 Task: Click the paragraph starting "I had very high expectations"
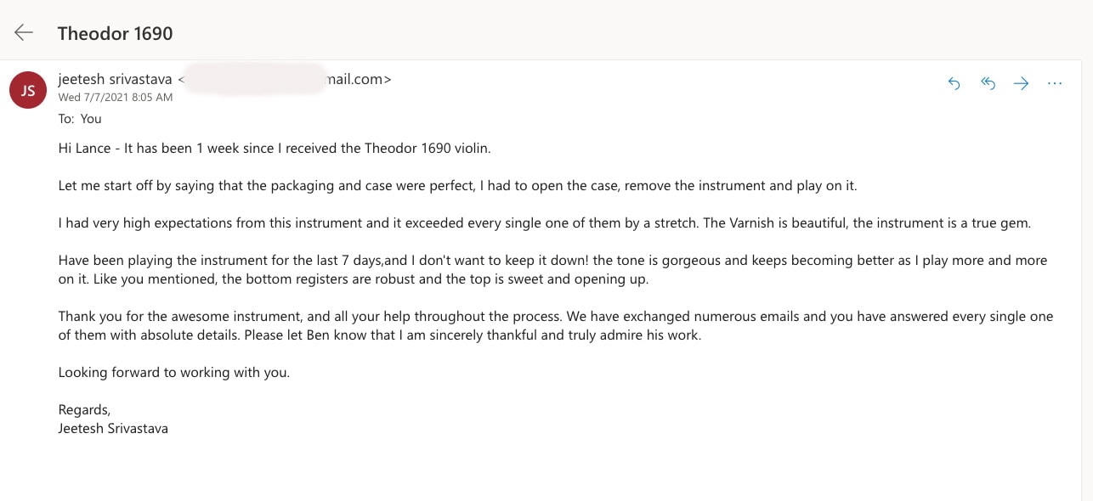(x=544, y=223)
